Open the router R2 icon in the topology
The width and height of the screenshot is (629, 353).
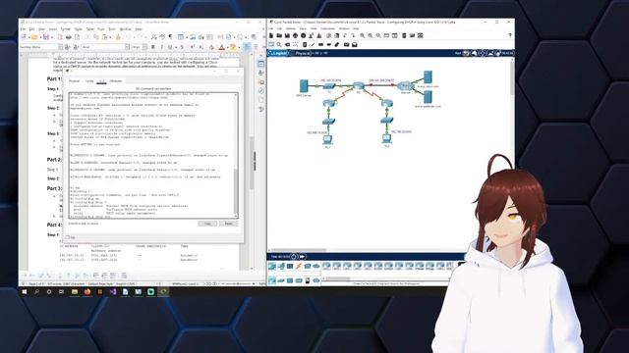pyautogui.click(x=358, y=86)
